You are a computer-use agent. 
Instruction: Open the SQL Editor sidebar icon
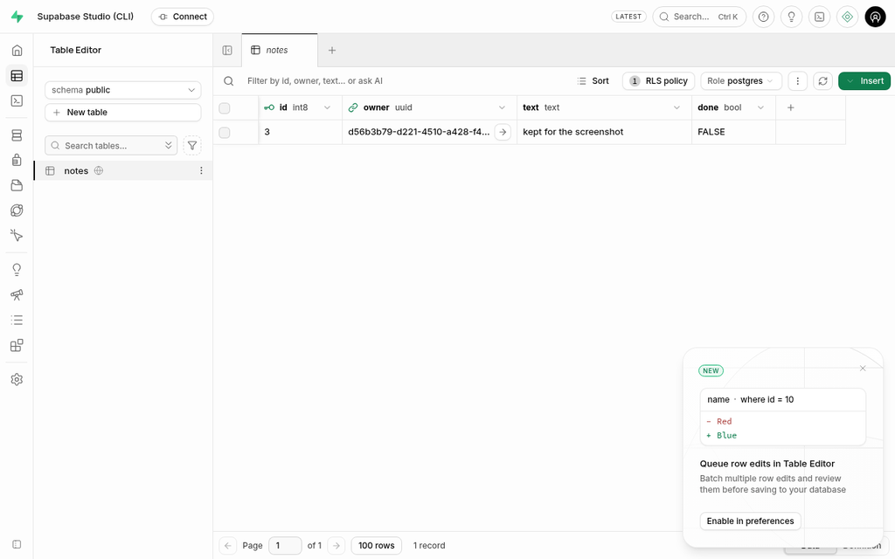point(17,101)
